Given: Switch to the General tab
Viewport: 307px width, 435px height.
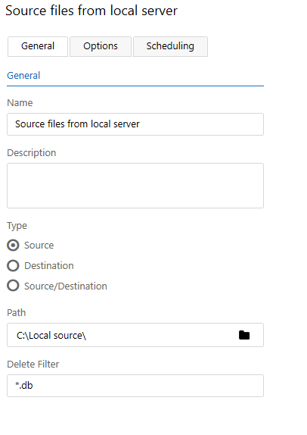Looking at the screenshot, I should coord(38,46).
